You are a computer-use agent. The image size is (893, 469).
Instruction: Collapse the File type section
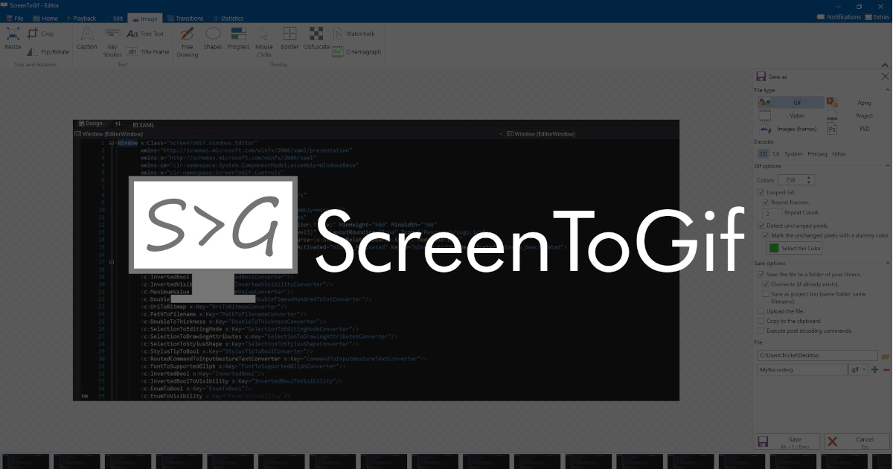click(888, 90)
